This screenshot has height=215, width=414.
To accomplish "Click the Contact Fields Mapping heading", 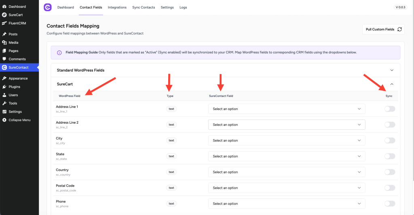I will [73, 26].
